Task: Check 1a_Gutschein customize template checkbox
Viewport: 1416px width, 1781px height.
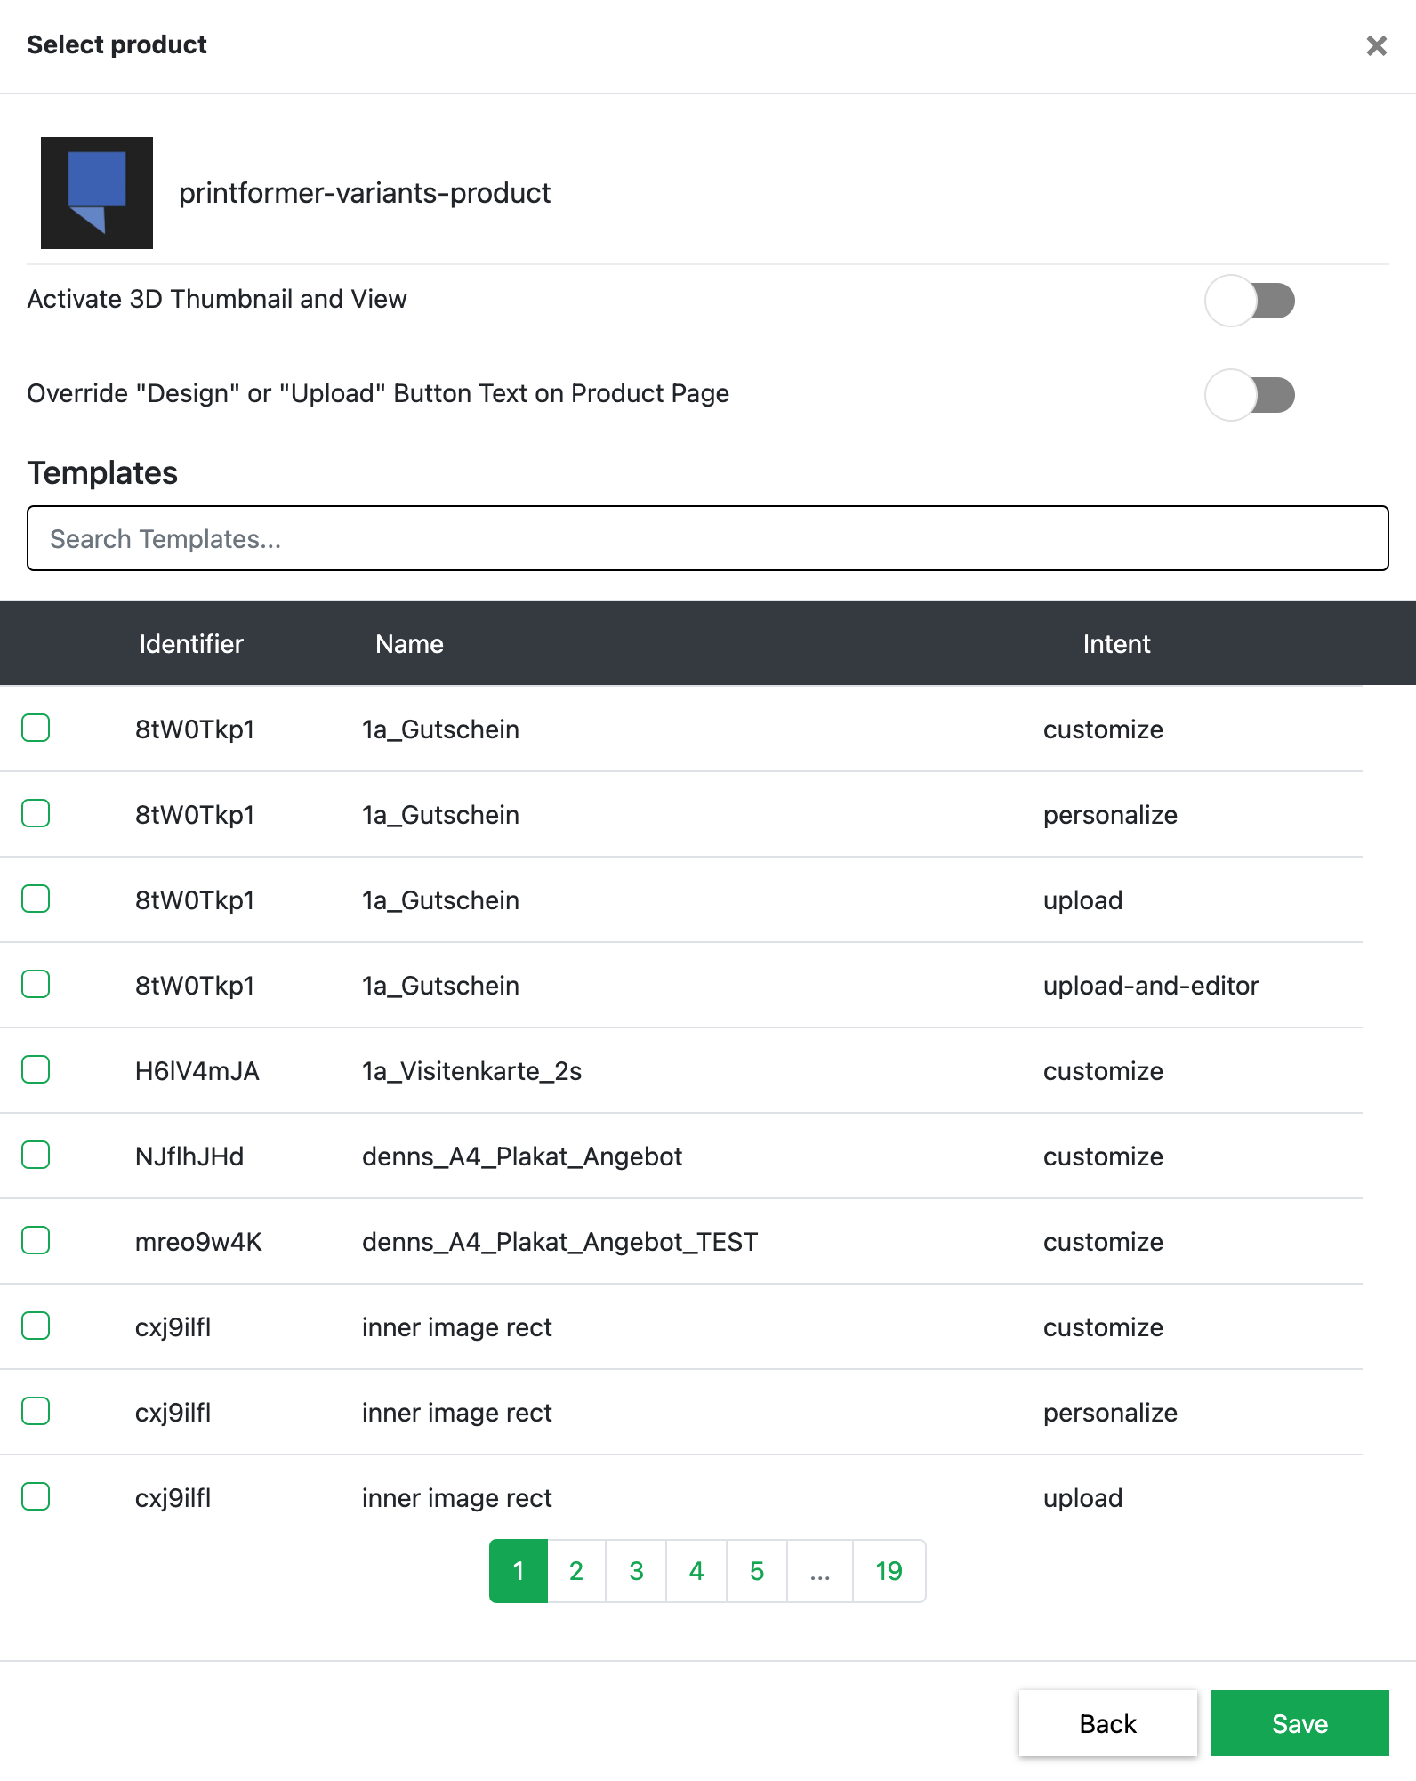Action: 36,728
